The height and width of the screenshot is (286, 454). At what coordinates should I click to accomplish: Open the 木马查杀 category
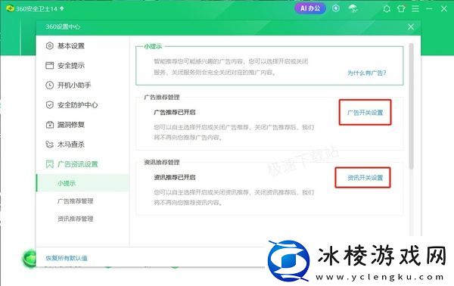pos(71,145)
